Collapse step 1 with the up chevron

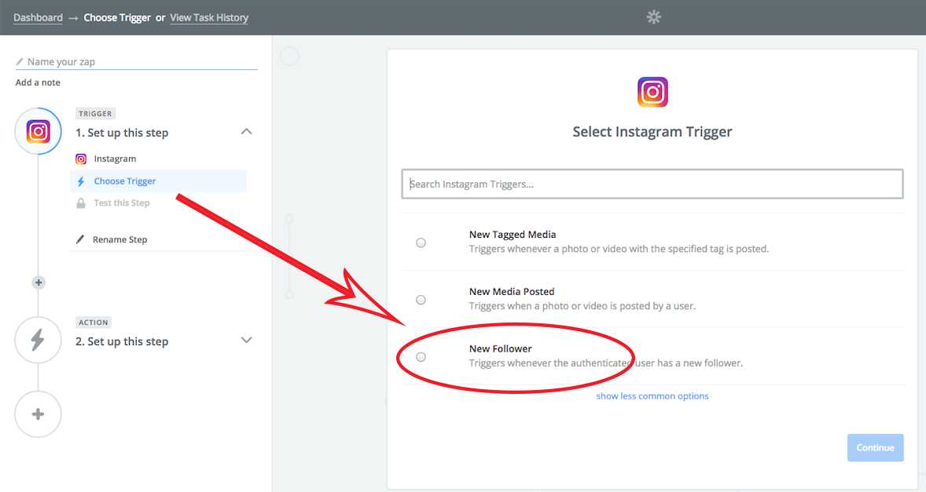[x=246, y=131]
